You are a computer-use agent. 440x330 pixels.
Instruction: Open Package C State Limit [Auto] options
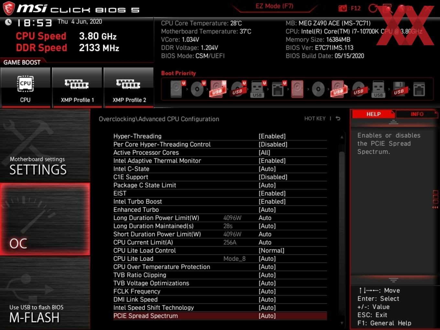click(x=267, y=185)
